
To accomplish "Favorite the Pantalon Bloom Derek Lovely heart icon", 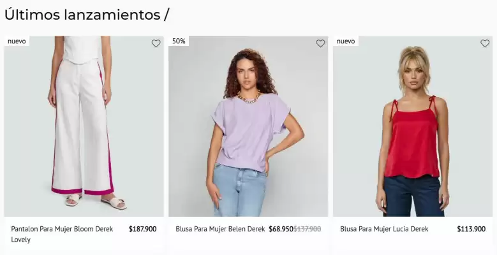I will 156,43.
